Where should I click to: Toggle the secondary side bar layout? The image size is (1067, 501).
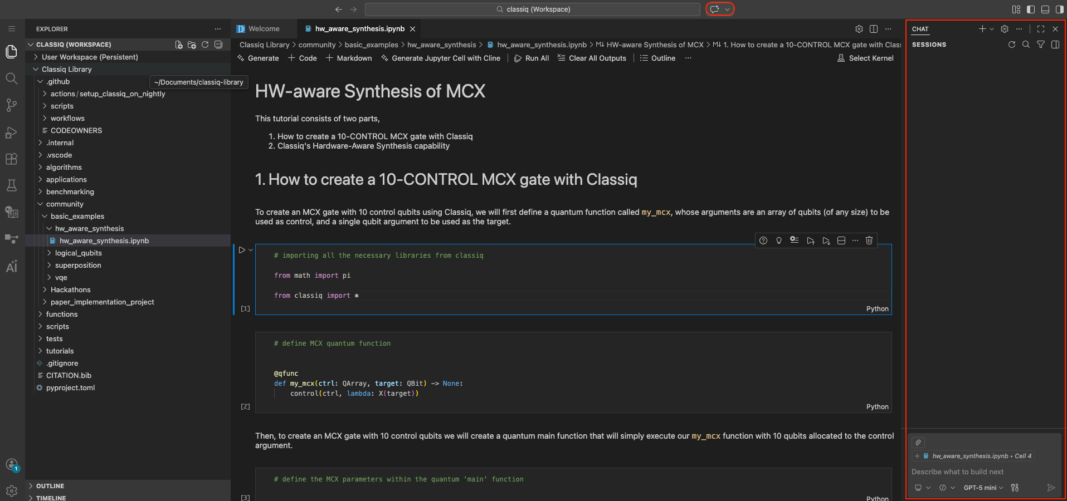[x=1060, y=9]
